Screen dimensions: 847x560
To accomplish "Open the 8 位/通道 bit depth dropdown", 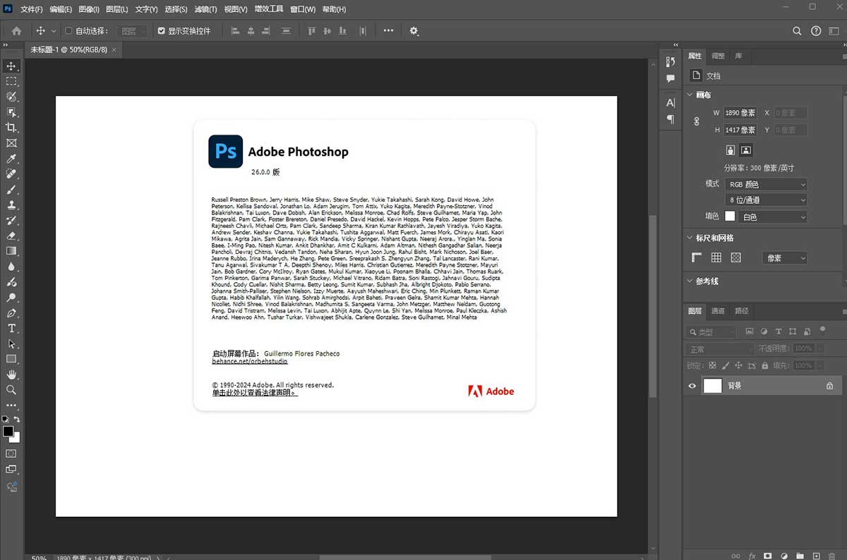I will 766,200.
